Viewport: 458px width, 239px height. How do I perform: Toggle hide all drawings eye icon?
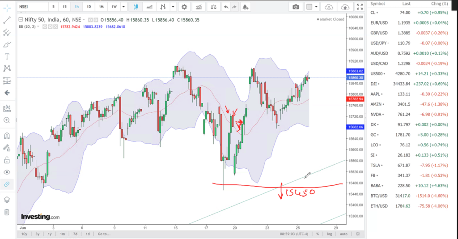coord(7,172)
